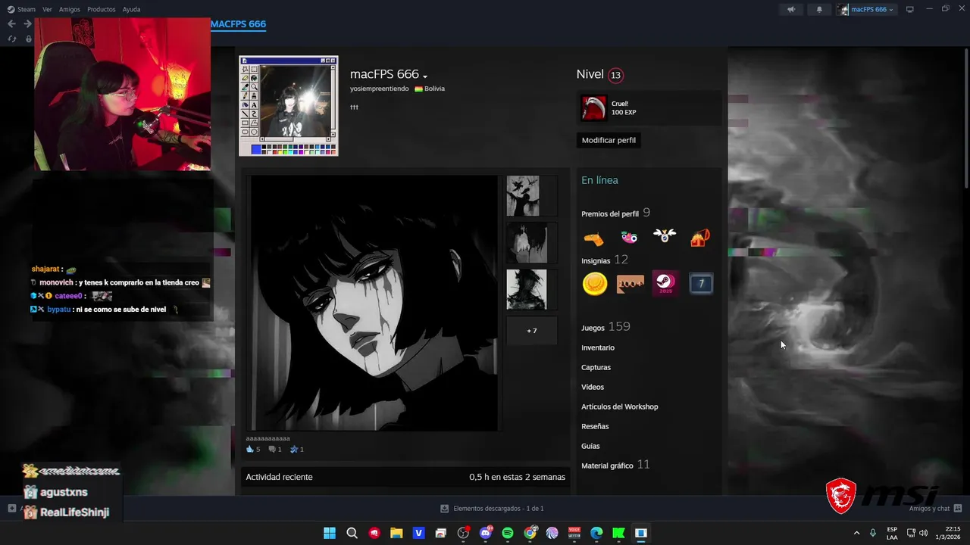Open the notifications bell
The image size is (970, 545).
pyautogui.click(x=818, y=9)
